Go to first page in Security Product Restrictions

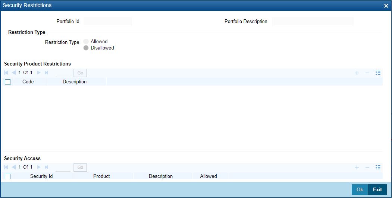point(6,73)
